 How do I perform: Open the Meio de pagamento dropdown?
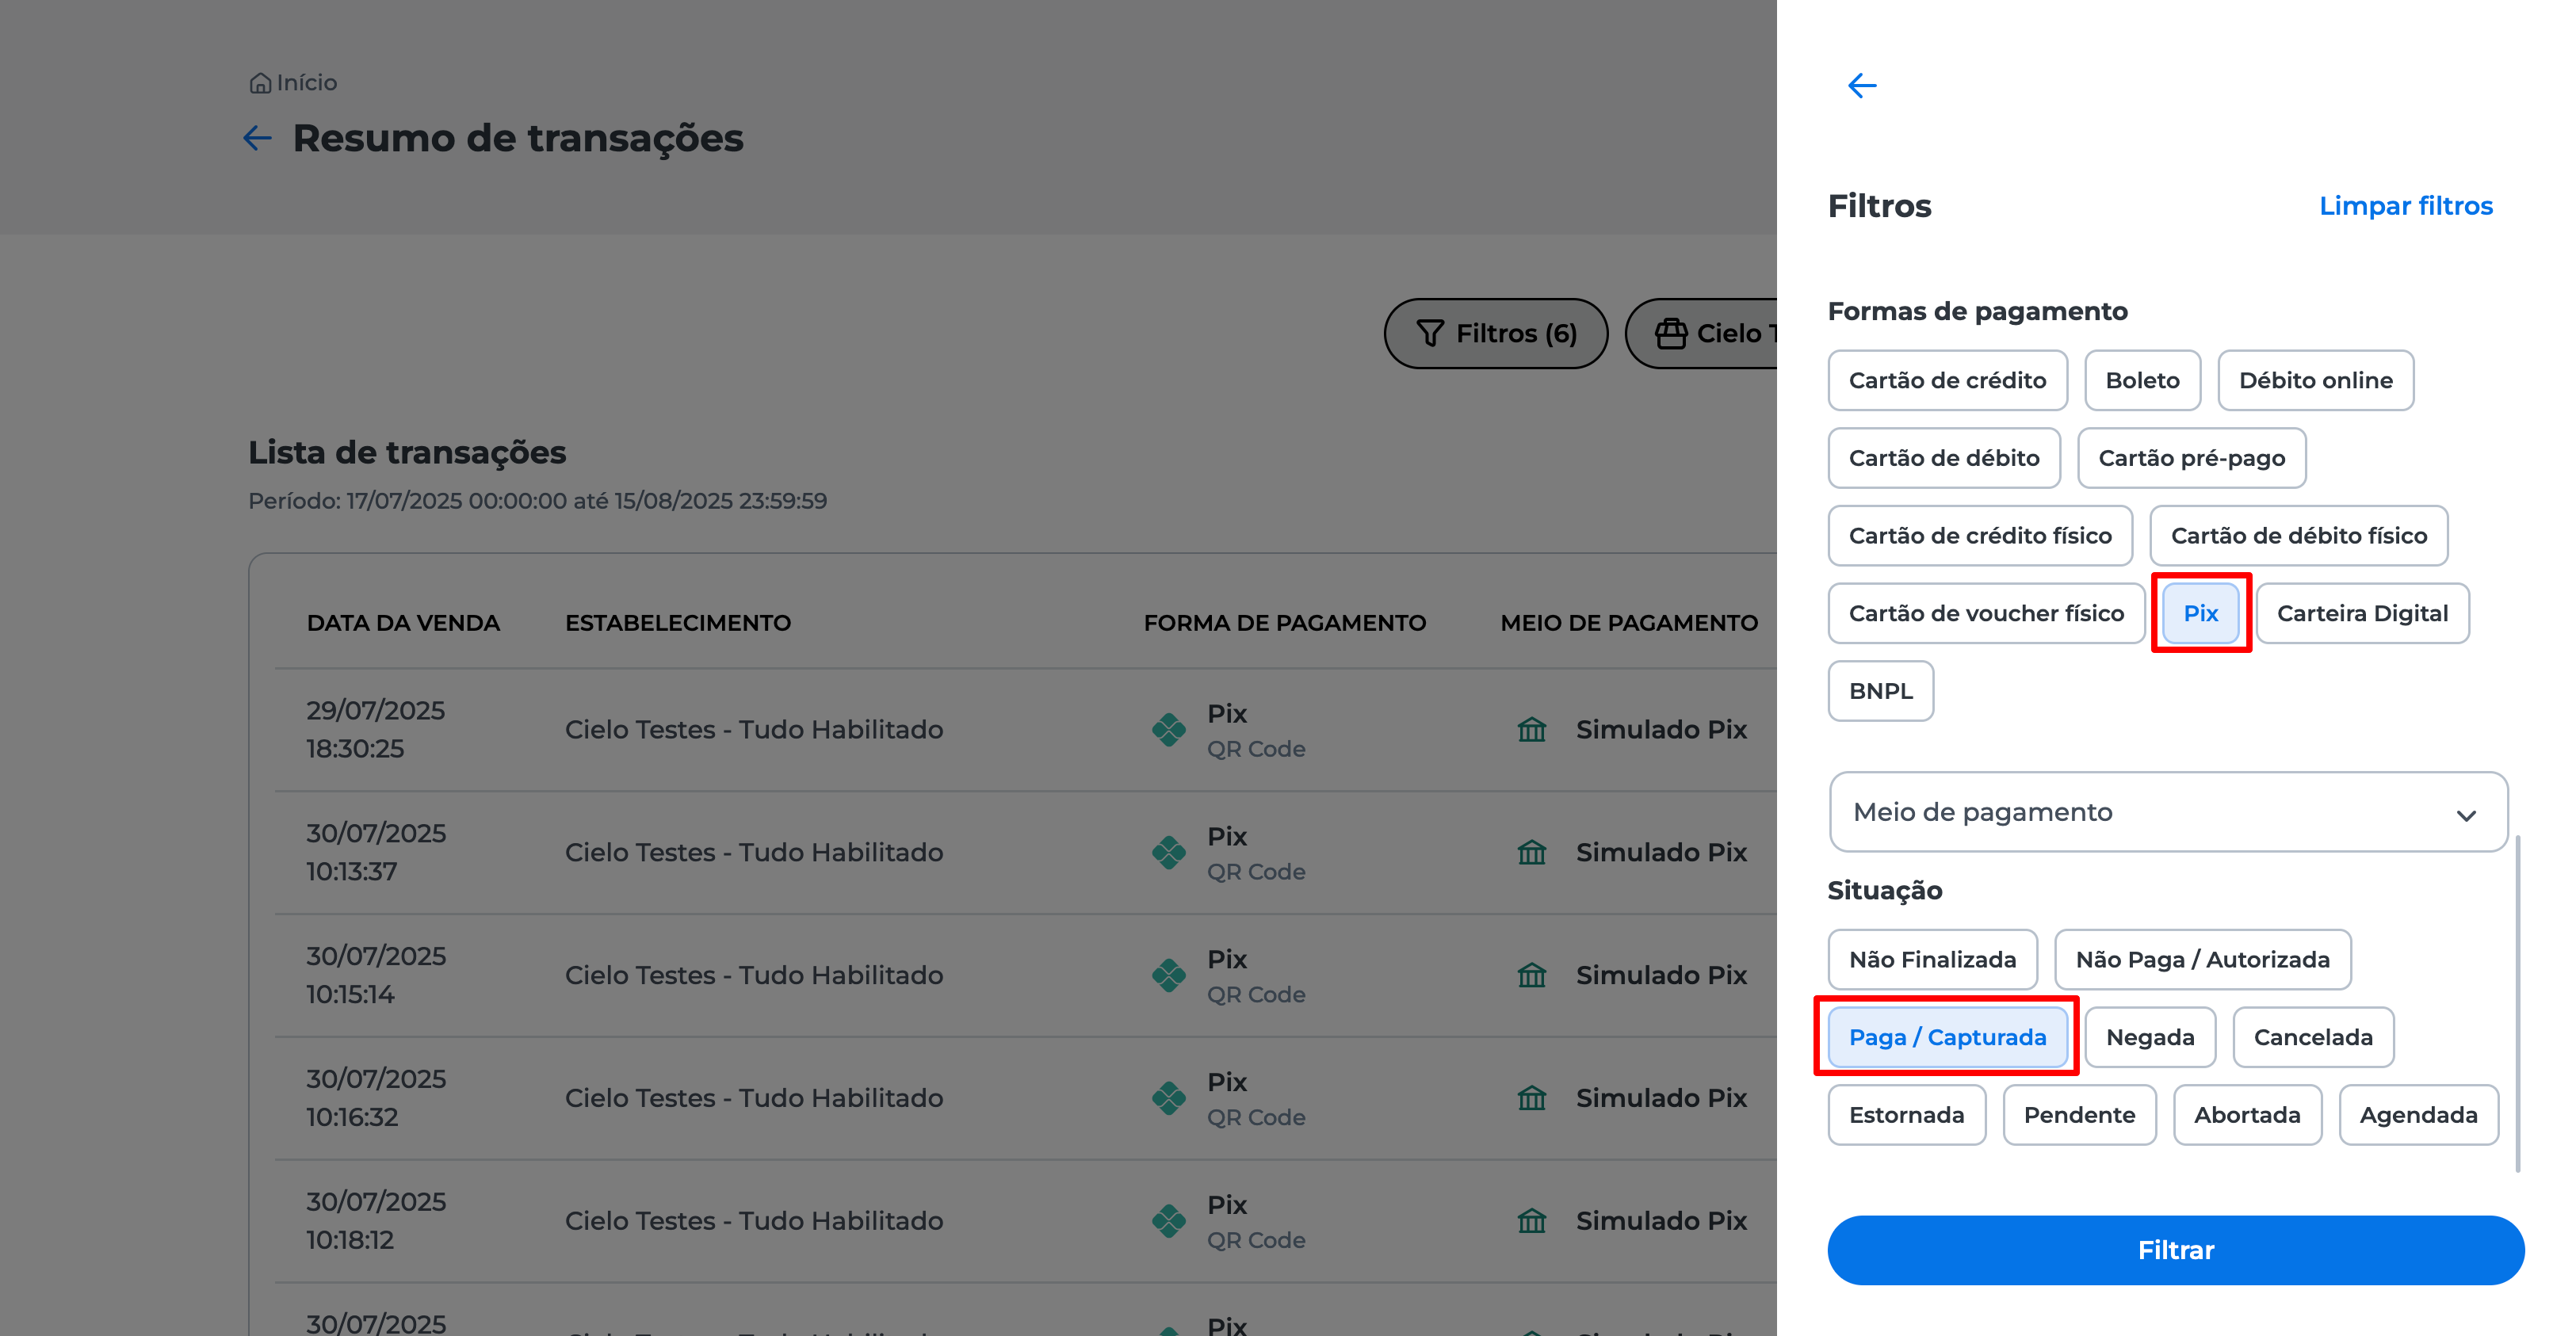pos(2168,812)
